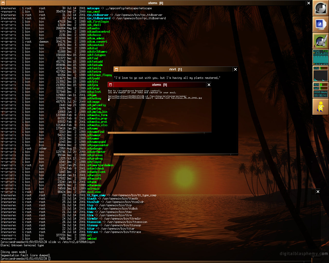Click the rpc.cmsd file name
Viewport: 329px width, 263px height.
tap(93, 12)
